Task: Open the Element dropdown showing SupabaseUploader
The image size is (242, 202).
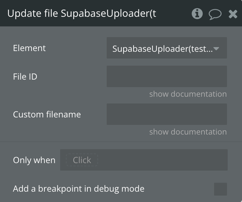Action: (x=163, y=48)
